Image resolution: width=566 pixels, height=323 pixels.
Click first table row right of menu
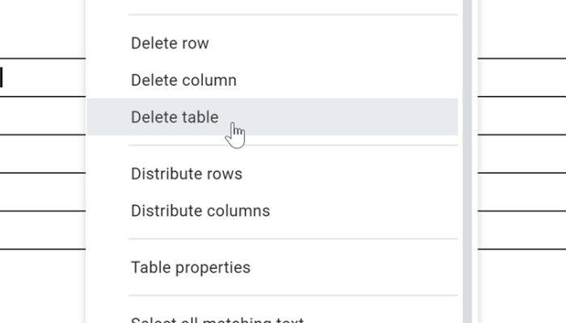[x=522, y=78]
